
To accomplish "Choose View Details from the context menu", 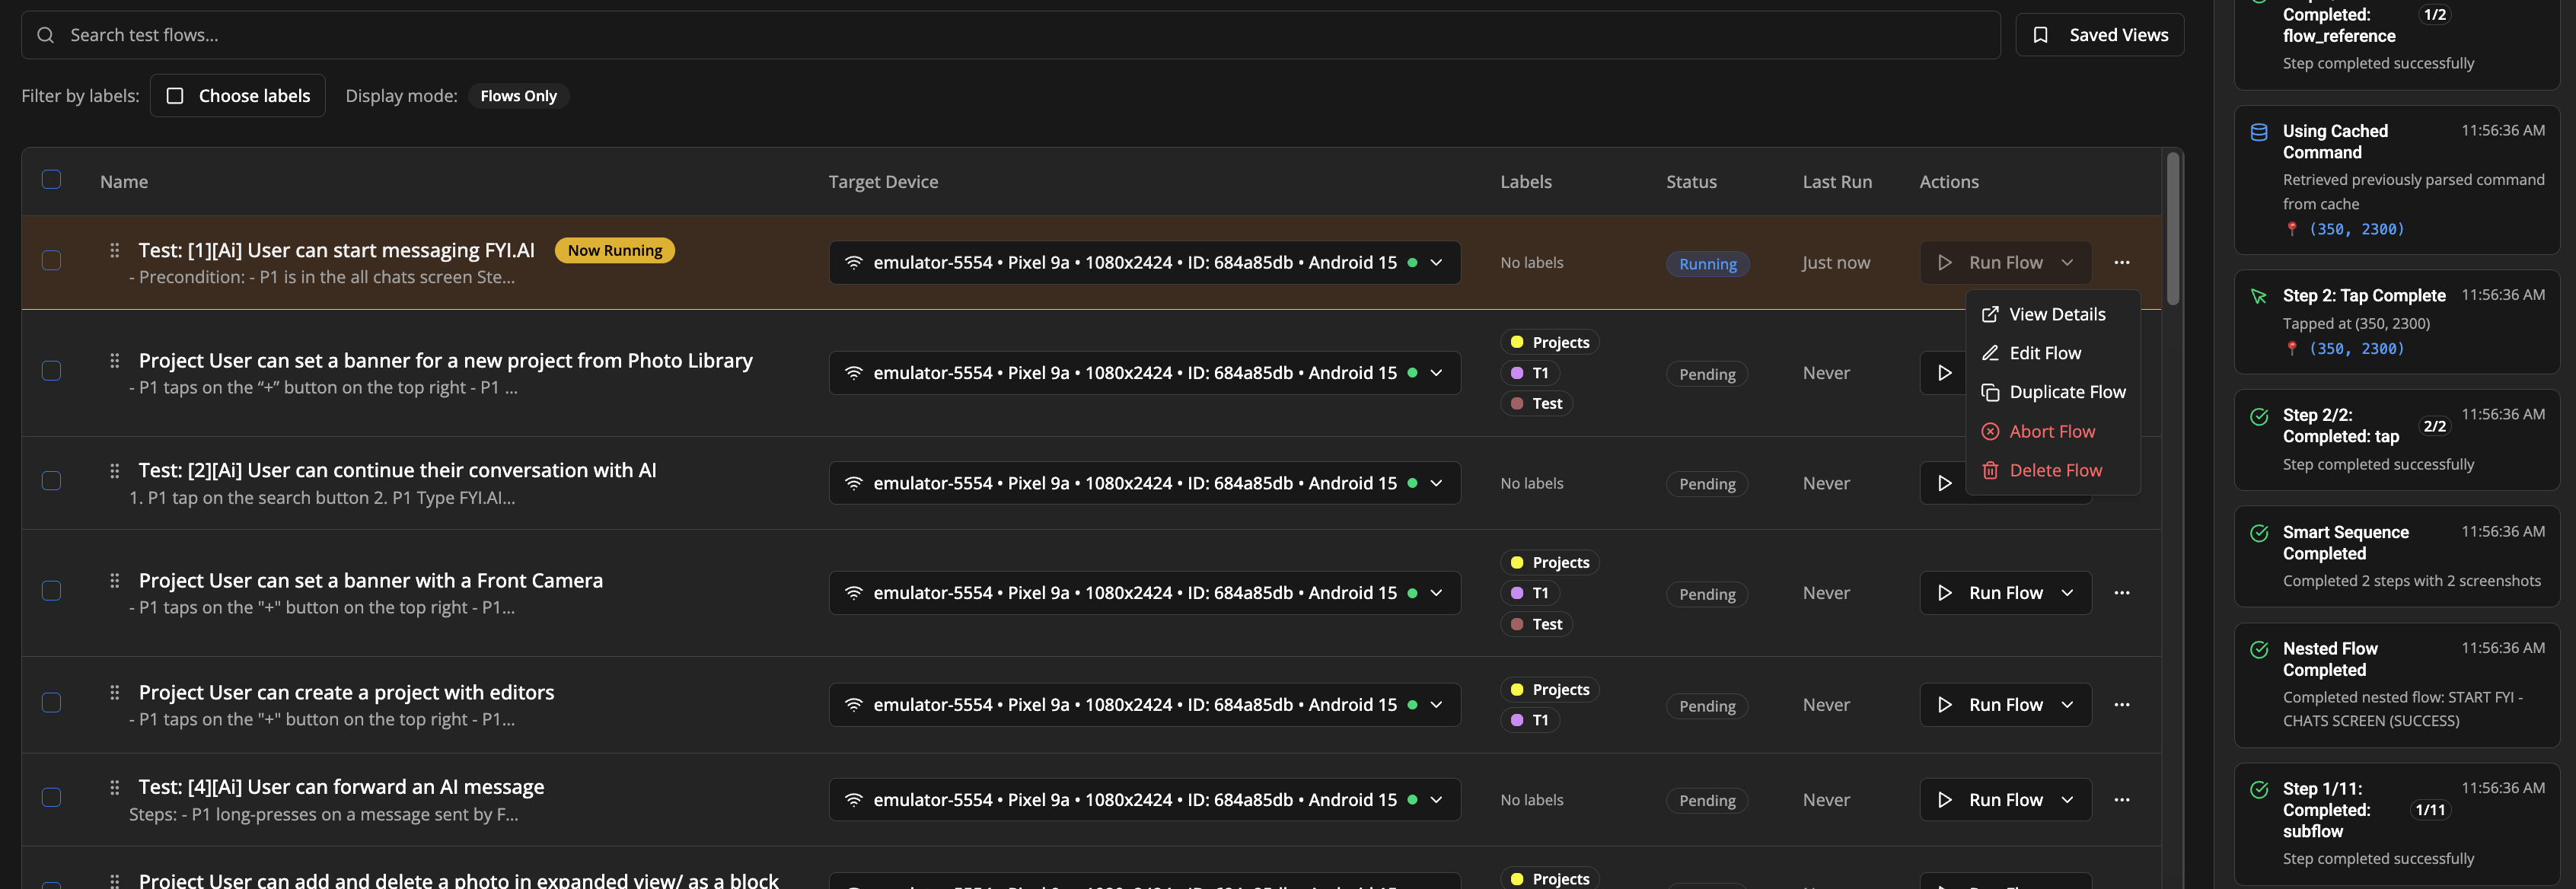I will click(x=2052, y=314).
